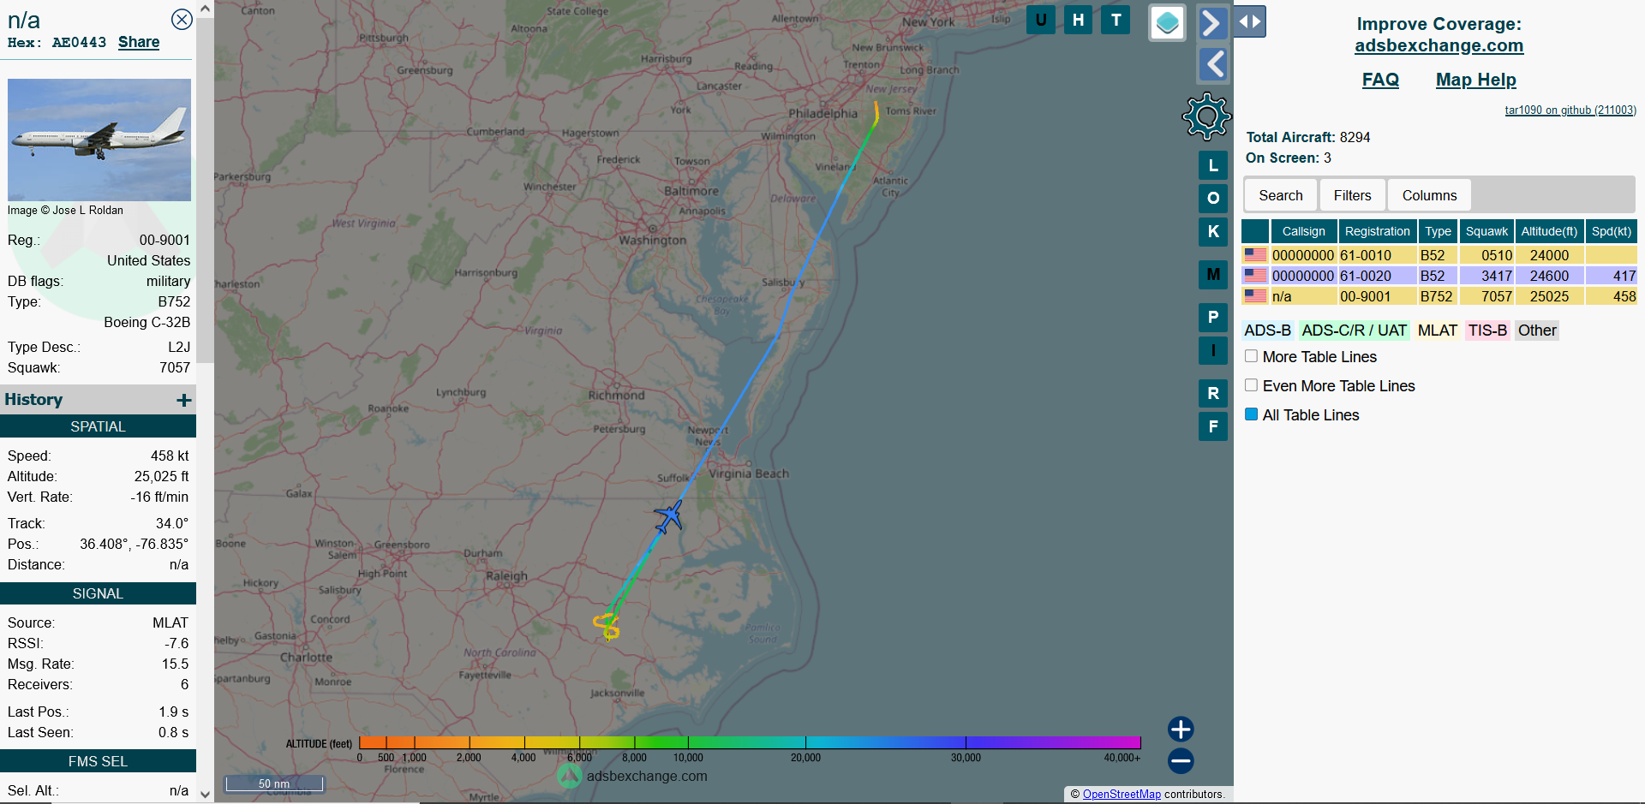Image resolution: width=1645 pixels, height=804 pixels.
Task: Click the Boeing 757 aircraft photo
Action: click(x=99, y=140)
